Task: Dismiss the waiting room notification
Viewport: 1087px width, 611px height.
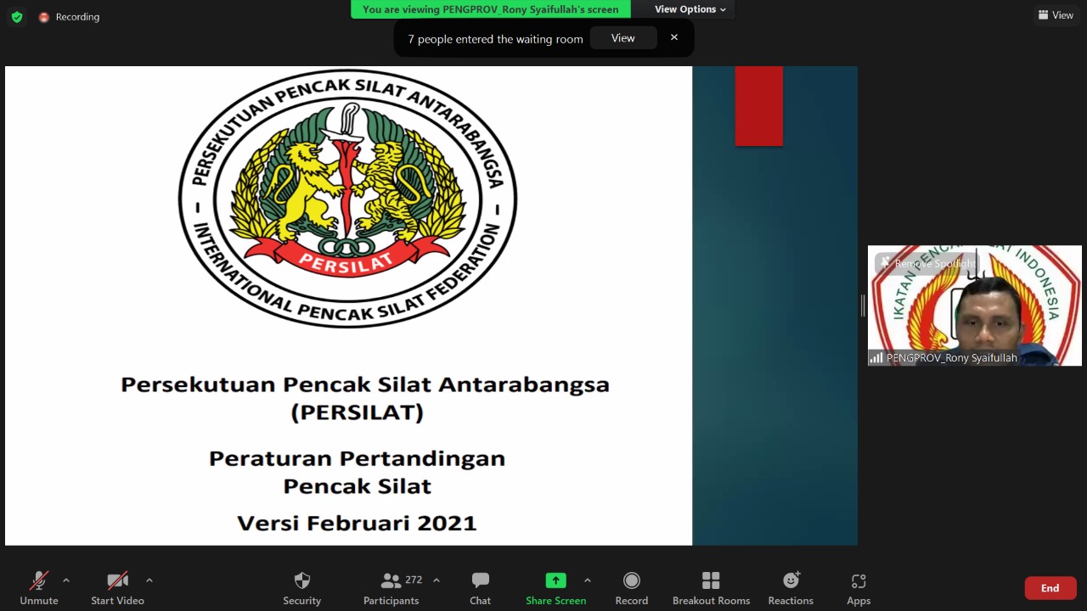Action: 674,37
